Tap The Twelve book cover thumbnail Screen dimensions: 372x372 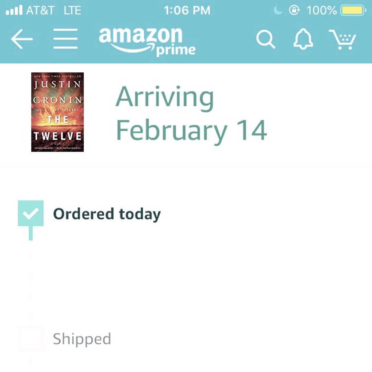[58, 112]
